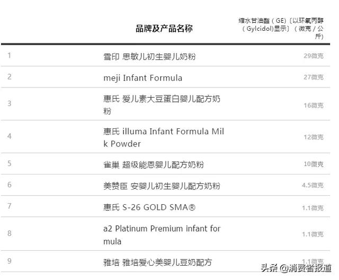Select the 雪印 思敏儿初生婴儿奶粉 row
The width and height of the screenshot is (339, 280).
click(x=165, y=56)
